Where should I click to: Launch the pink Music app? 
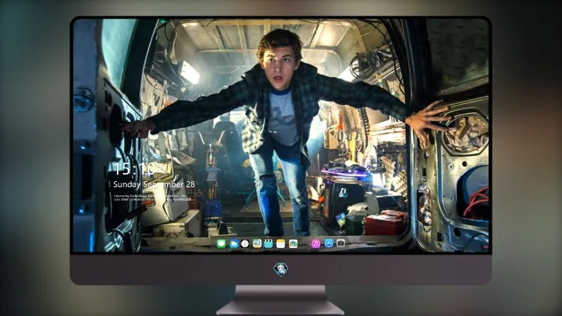(x=315, y=244)
